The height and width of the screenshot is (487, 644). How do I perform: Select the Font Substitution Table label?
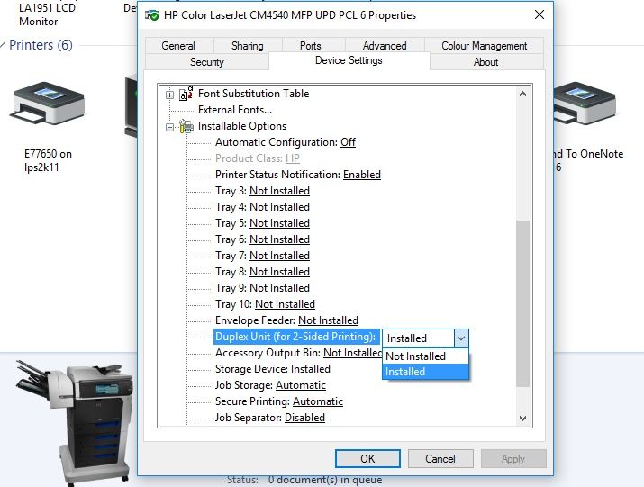click(x=253, y=94)
